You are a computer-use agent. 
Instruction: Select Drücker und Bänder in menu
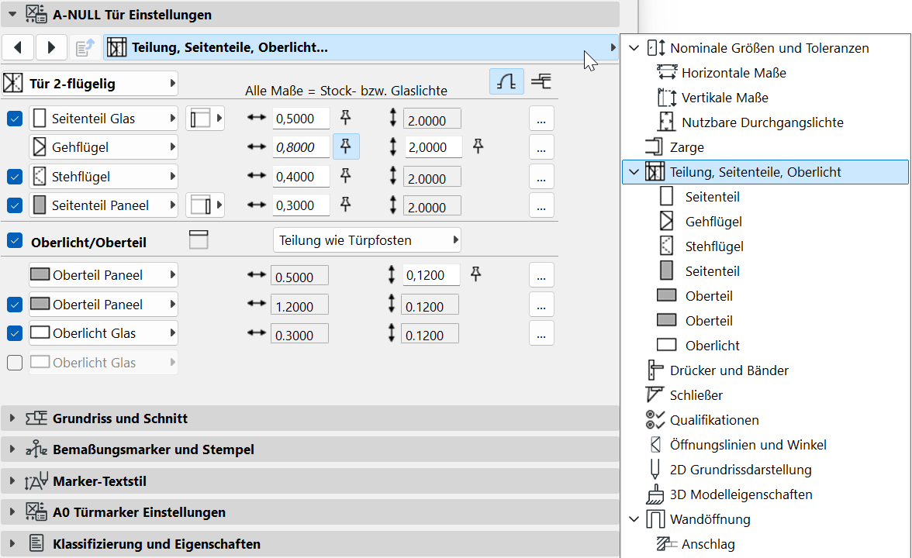coord(729,370)
